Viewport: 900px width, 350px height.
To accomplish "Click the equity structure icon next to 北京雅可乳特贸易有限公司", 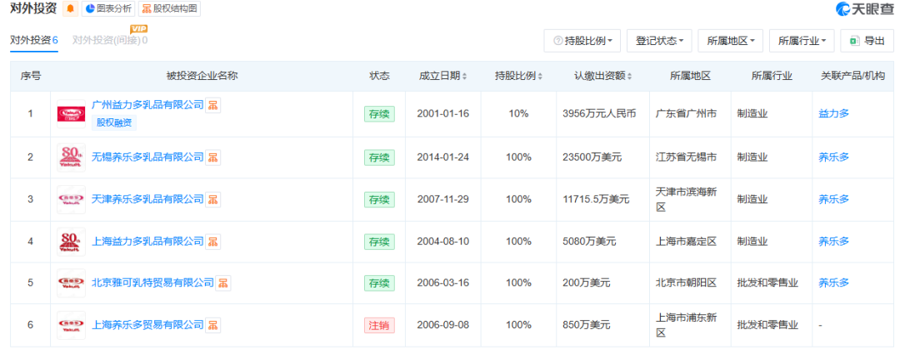I will coord(224,283).
